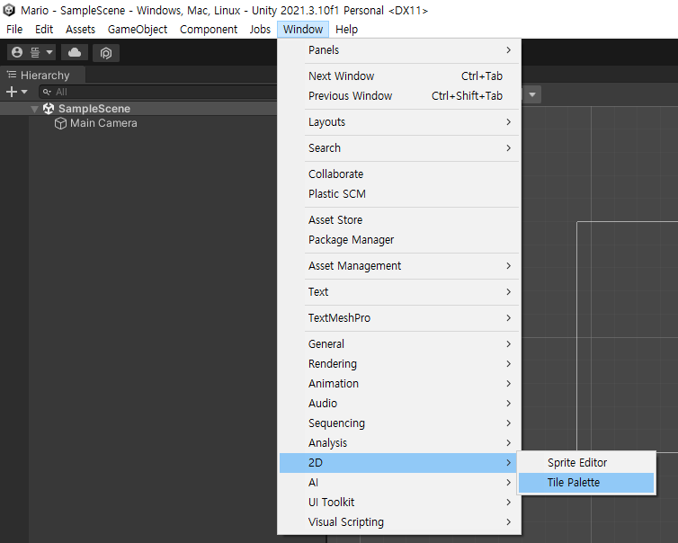Open Sprite Editor from 2D submenu
This screenshot has width=678, height=543.
click(586, 463)
